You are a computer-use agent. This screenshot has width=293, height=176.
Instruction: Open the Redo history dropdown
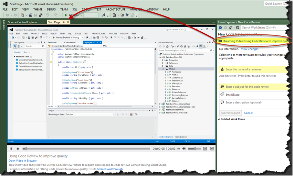tap(60, 15)
